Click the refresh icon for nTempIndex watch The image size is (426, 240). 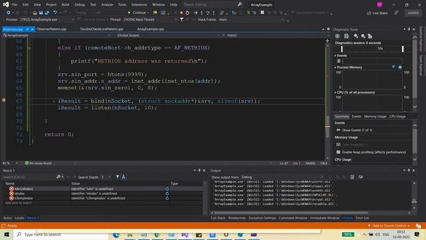coord(167,198)
